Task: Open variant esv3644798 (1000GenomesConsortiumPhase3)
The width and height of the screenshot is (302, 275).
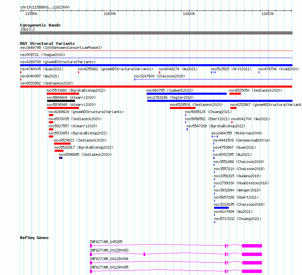Action: coord(61,48)
